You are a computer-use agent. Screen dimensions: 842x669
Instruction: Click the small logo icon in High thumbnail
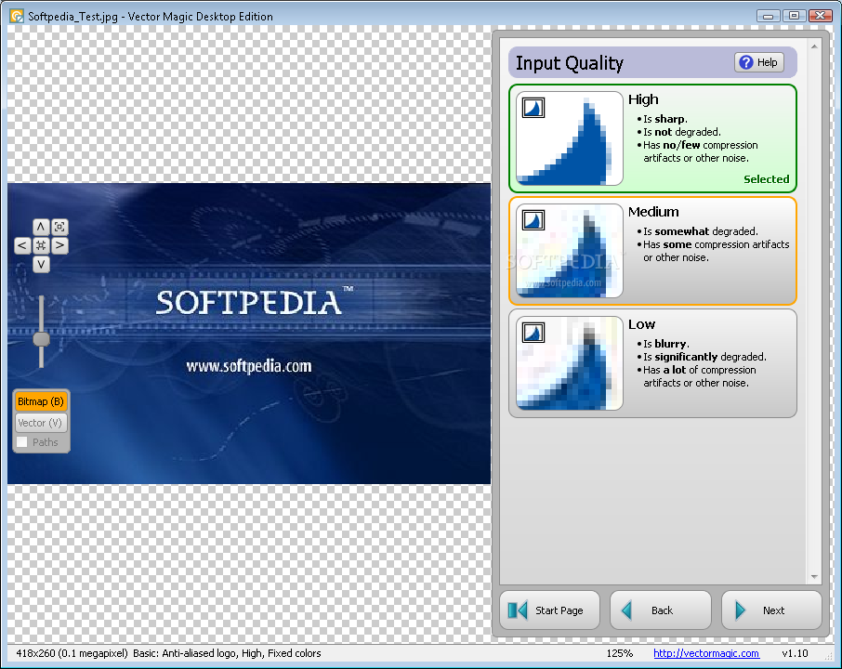coord(533,108)
